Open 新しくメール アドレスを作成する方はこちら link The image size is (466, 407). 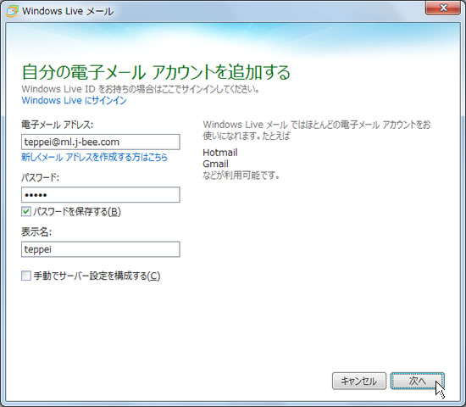94,157
